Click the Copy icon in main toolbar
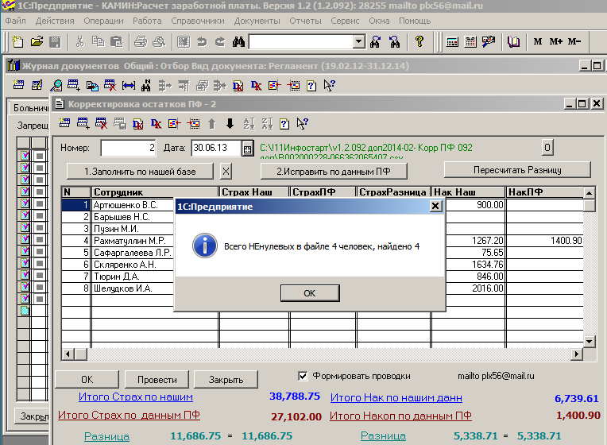Image resolution: width=607 pixels, height=445 pixels. (98, 41)
